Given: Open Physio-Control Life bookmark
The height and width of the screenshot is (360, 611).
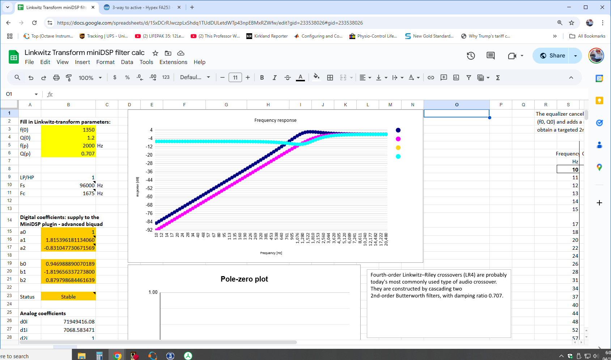Looking at the screenshot, I should 373,36.
